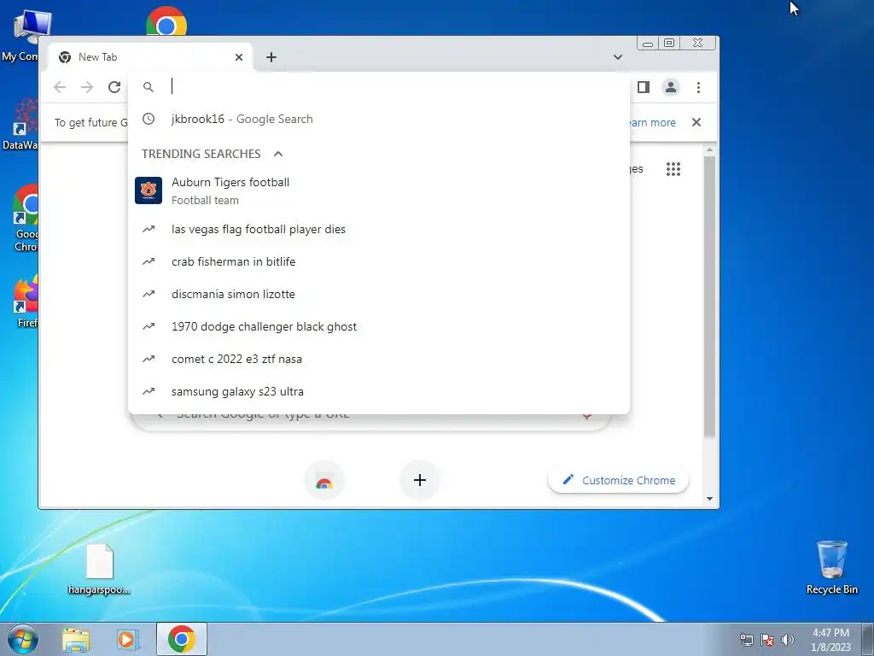Select the hangarspoo file on desktop
The image size is (874, 656).
pos(99,569)
